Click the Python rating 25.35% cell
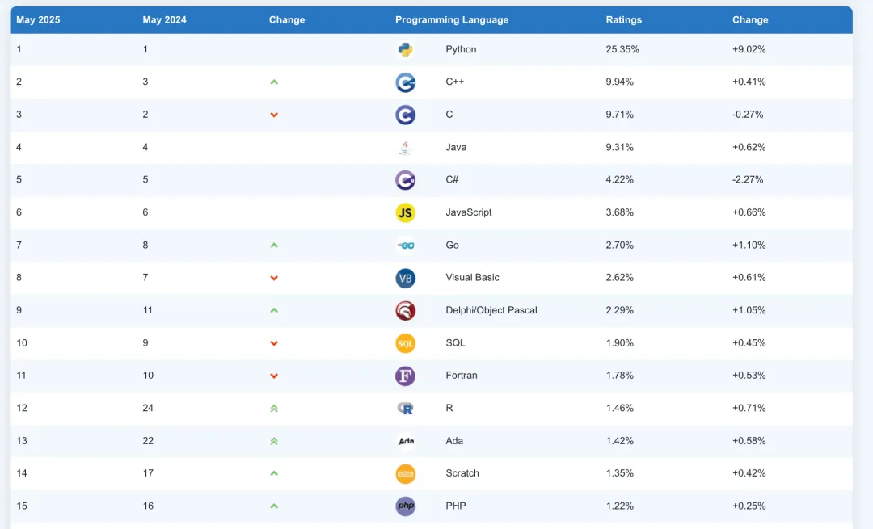873x529 pixels. [x=622, y=49]
